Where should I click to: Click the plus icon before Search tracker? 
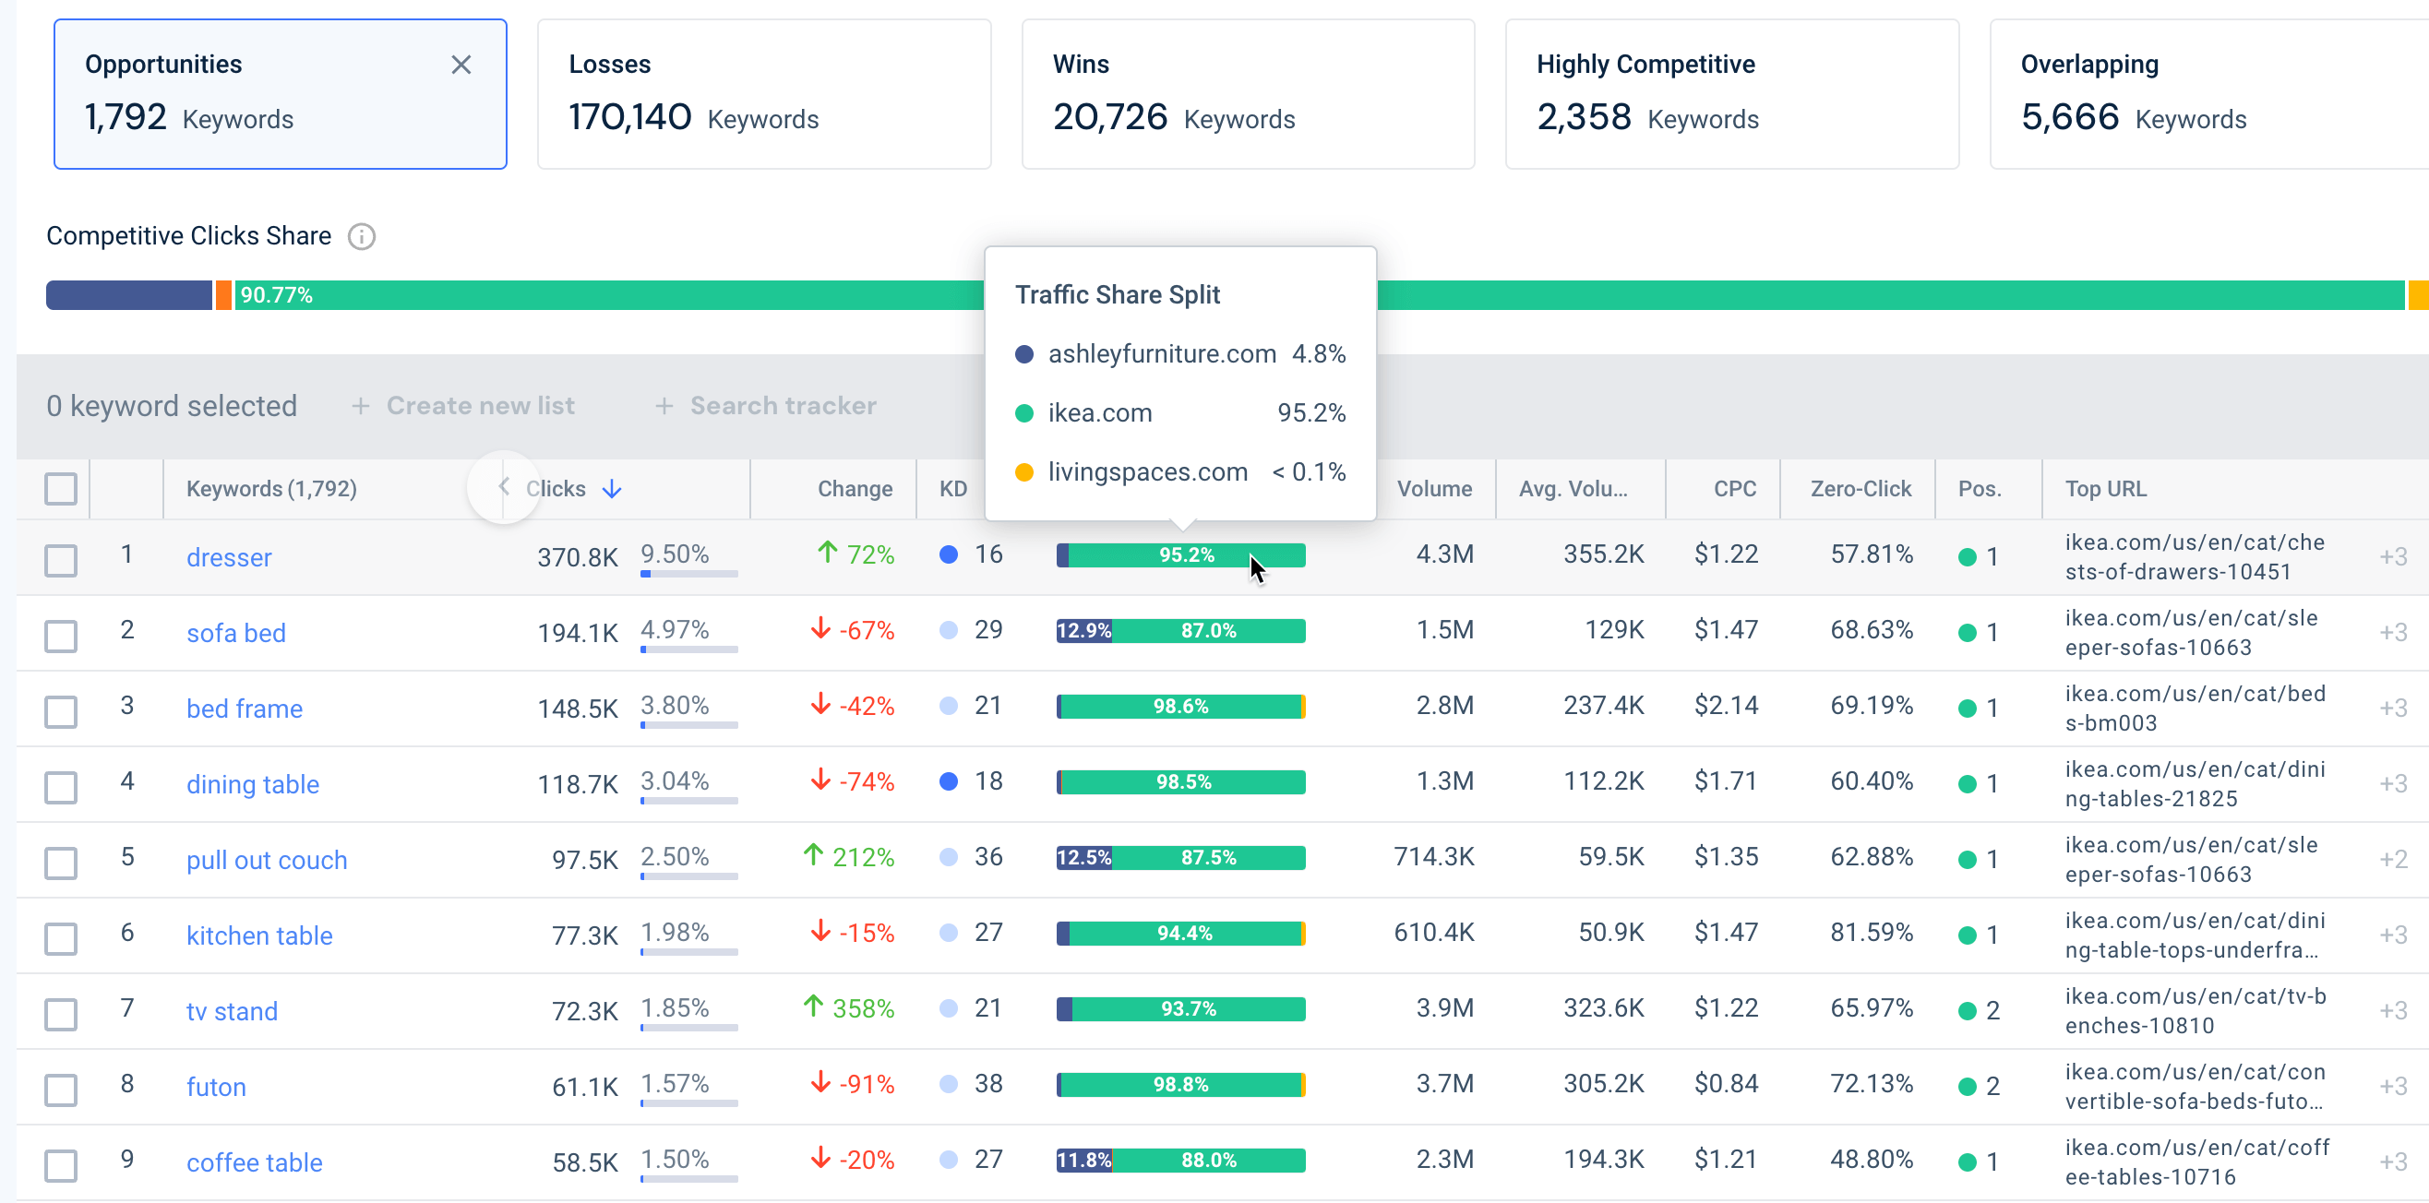click(664, 405)
